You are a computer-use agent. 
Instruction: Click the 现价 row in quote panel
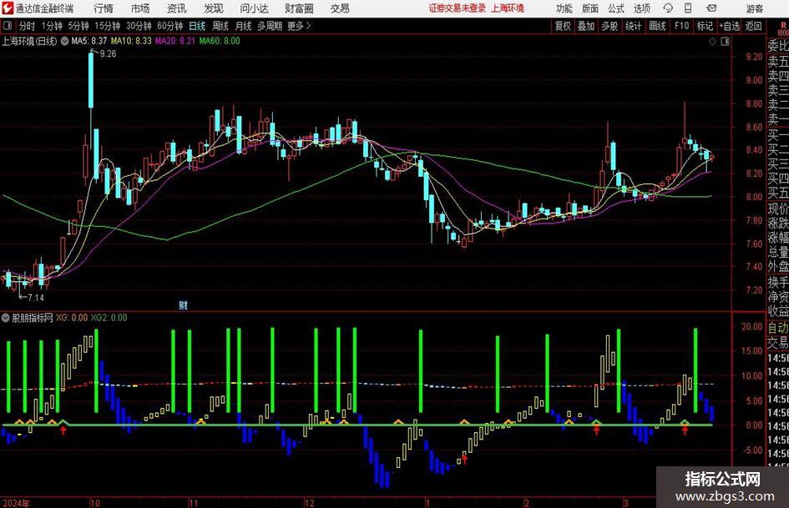[777, 209]
